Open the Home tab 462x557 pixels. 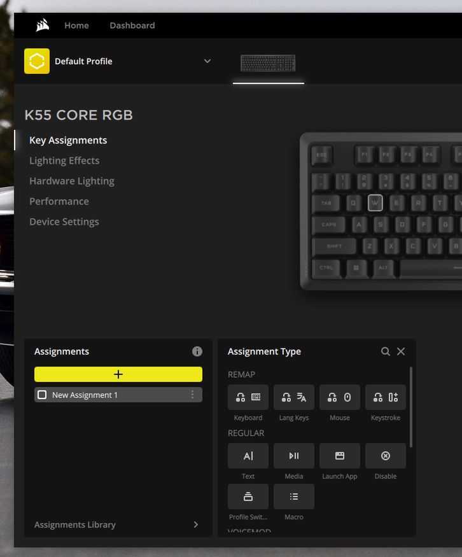click(76, 25)
